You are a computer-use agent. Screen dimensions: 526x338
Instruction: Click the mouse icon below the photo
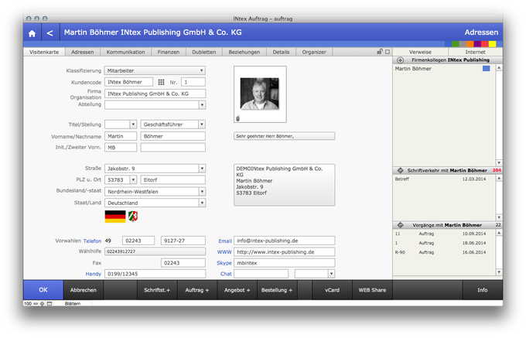click(x=237, y=118)
